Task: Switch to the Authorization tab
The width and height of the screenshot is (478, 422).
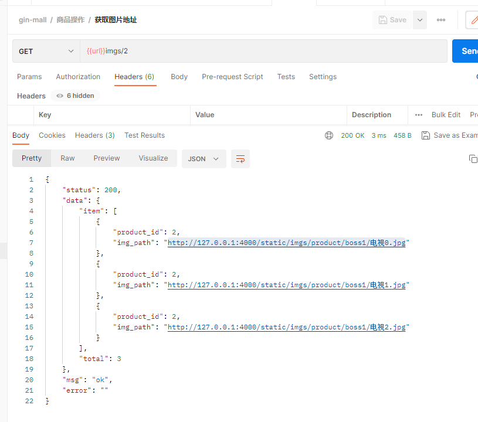Action: (78, 77)
